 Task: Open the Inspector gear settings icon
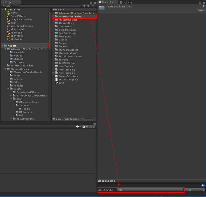point(203,6)
